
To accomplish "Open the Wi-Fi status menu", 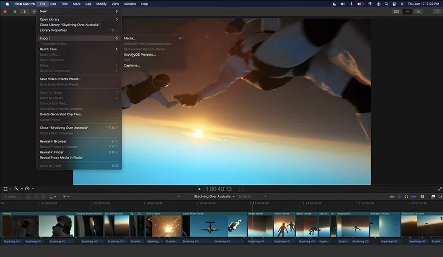I will point(370,4).
